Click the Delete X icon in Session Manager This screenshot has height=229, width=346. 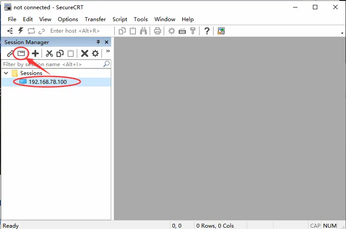pos(85,53)
